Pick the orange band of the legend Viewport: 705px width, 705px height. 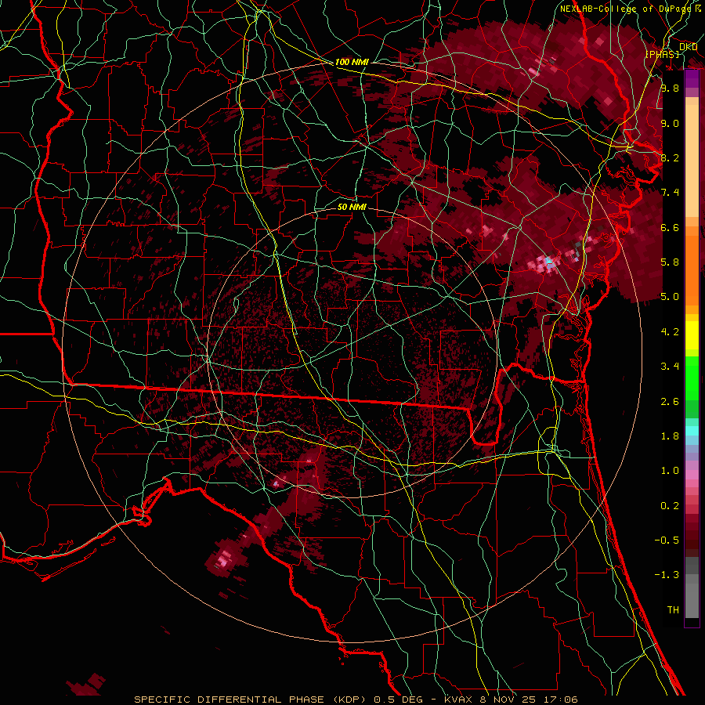[692, 269]
